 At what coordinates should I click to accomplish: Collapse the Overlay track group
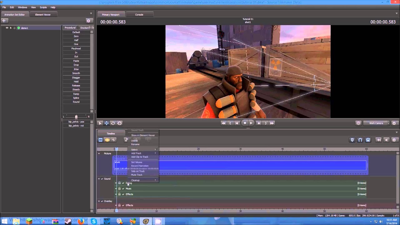[x=99, y=201]
